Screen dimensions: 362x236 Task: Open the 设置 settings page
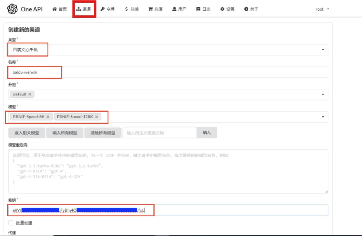[x=227, y=9]
